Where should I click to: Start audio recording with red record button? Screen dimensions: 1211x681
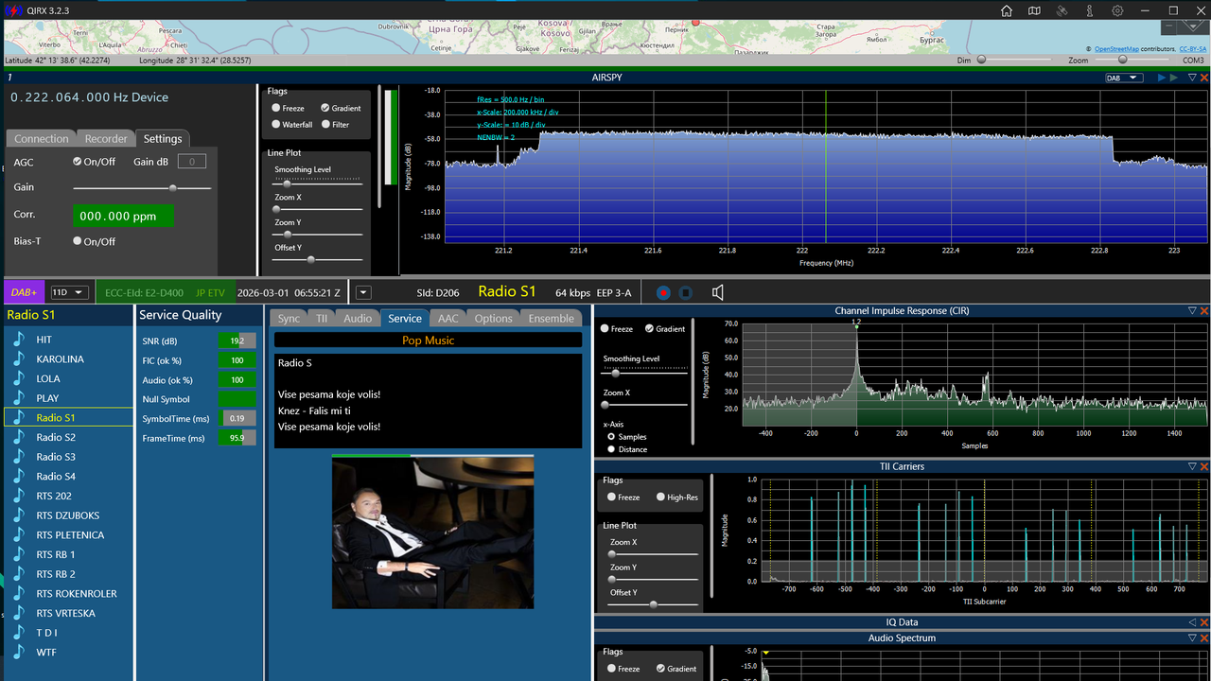pyautogui.click(x=663, y=293)
